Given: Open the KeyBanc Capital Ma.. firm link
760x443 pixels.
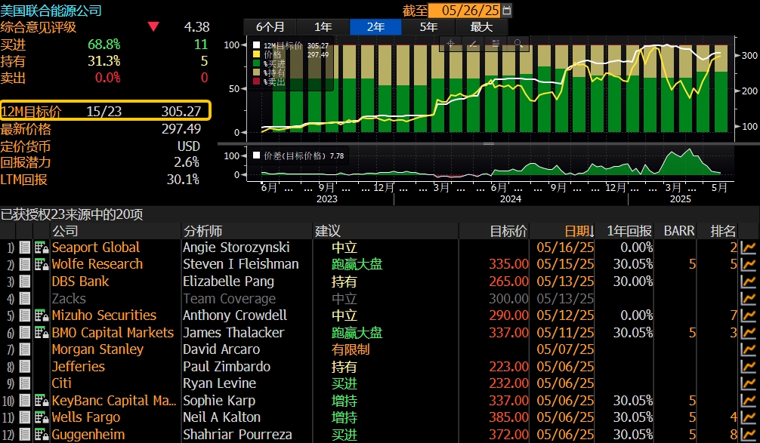Looking at the screenshot, I should pyautogui.click(x=114, y=401).
